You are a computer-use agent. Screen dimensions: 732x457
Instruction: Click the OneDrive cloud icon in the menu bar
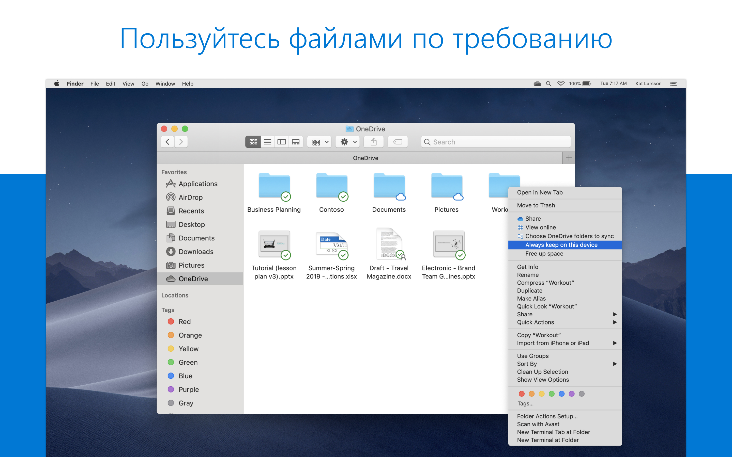537,84
